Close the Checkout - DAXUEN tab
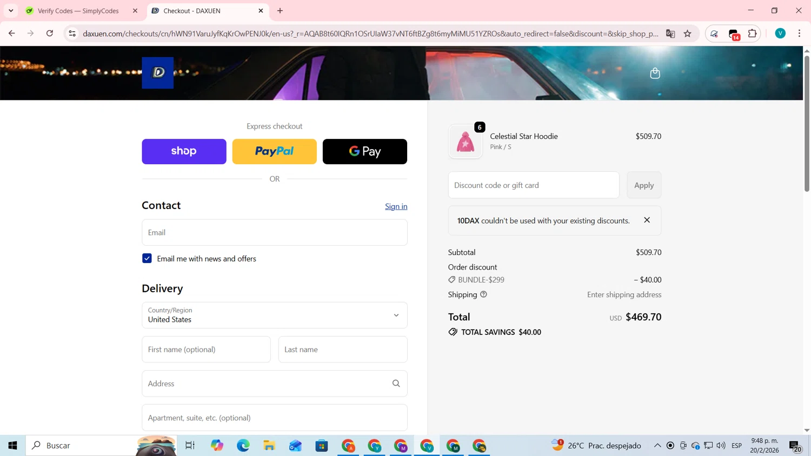This screenshot has height=456, width=811. pyautogui.click(x=261, y=11)
